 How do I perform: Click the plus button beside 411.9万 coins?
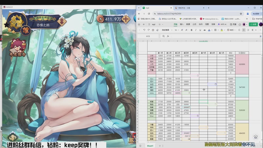[126, 19]
